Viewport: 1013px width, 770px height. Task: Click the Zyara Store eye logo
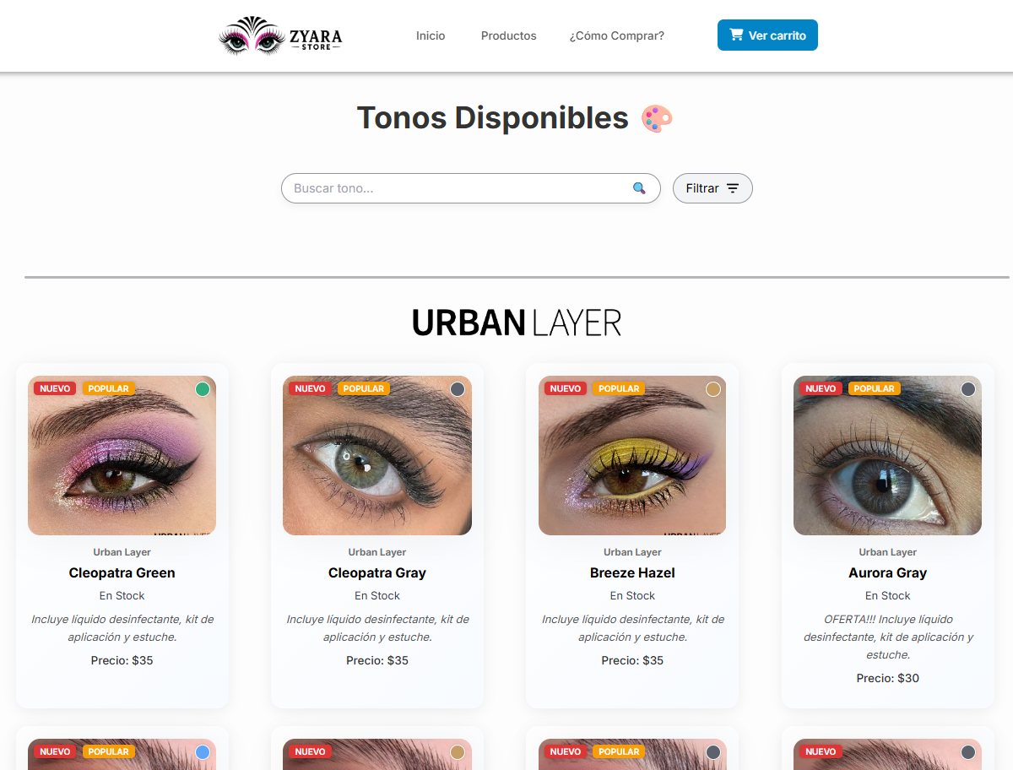pyautogui.click(x=280, y=35)
